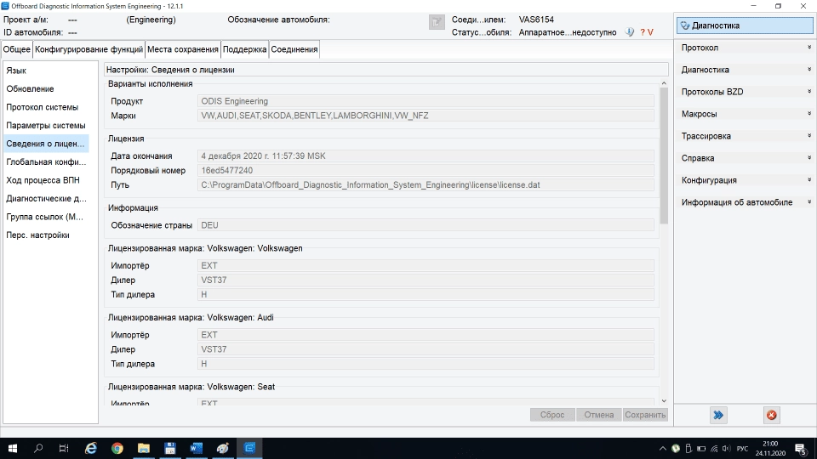Viewport: 817px width, 459px height.
Task: Click the double-arrow forward icon
Action: coord(718,415)
